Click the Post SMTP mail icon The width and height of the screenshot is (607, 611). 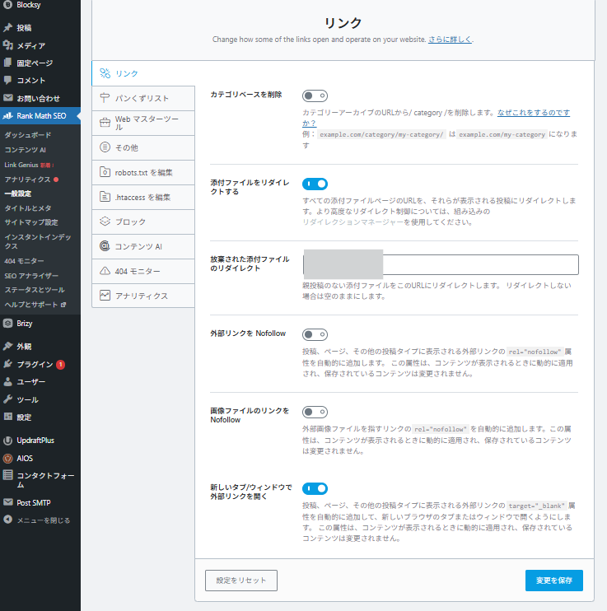pyautogui.click(x=8, y=502)
